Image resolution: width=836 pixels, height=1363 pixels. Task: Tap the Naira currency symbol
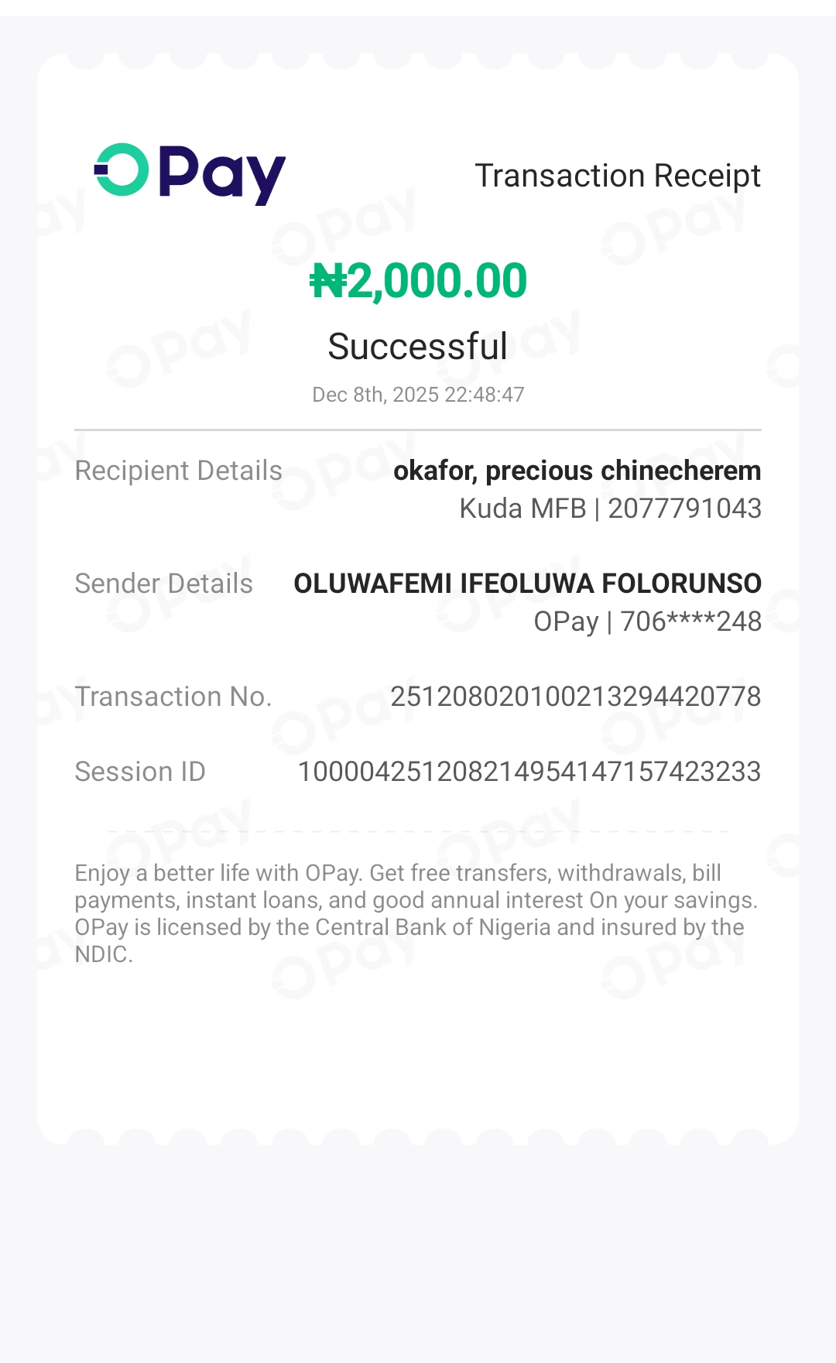[x=327, y=281]
